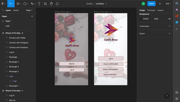The width and height of the screenshot is (180, 102).
Task: Select the Rectangle shape tool
Action: tap(25, 4)
